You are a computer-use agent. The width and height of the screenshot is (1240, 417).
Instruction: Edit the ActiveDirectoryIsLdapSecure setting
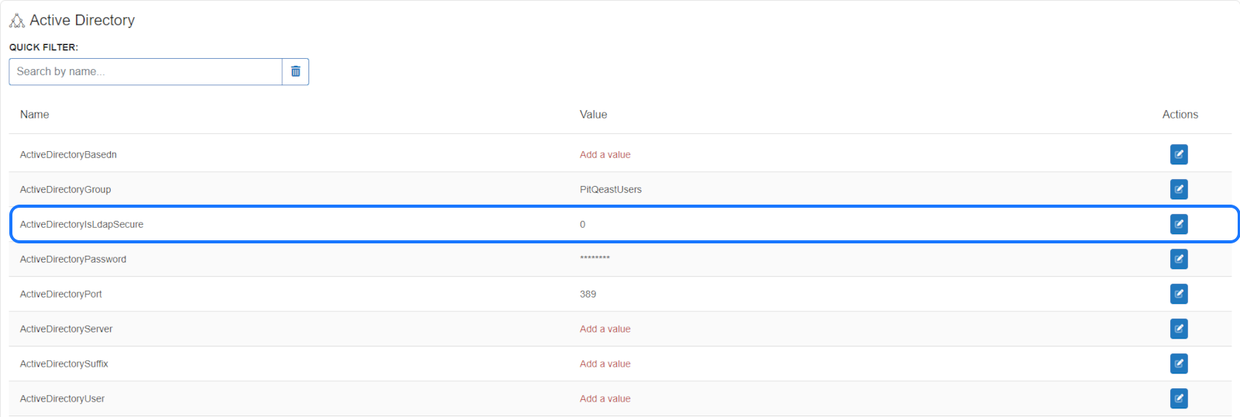click(x=1179, y=224)
